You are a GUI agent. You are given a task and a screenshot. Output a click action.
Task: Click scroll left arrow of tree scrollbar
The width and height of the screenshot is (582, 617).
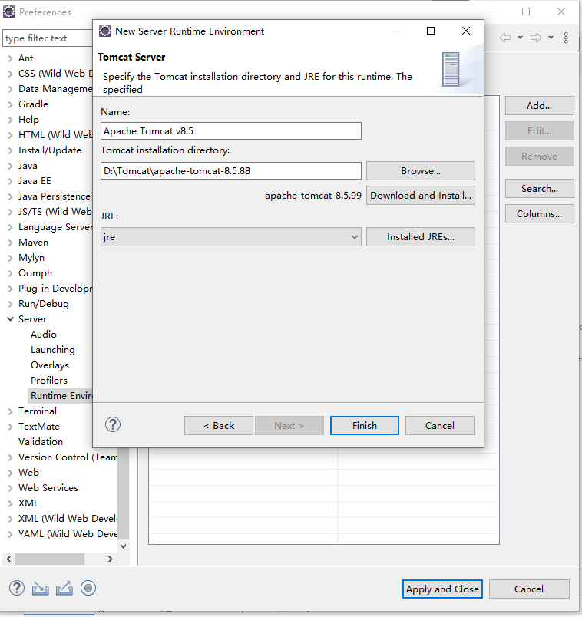8,559
